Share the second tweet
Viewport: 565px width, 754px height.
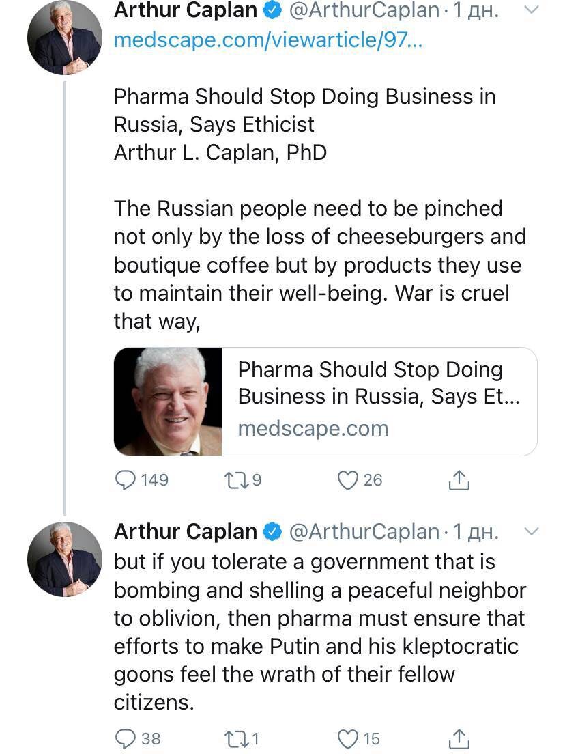coord(459,739)
